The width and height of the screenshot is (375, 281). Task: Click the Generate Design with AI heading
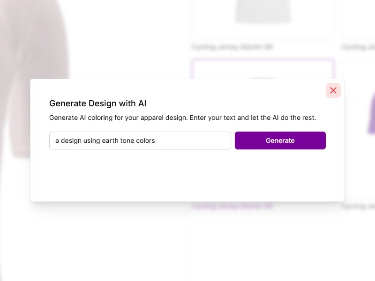pos(98,104)
